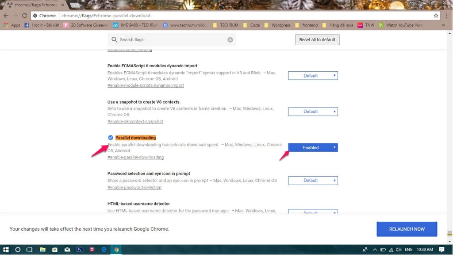Open the Password selection Default dropdown
This screenshot has height=255, width=453.
[313, 181]
